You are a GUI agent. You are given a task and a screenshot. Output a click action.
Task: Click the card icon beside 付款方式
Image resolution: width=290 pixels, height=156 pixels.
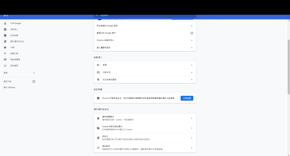tap(98, 72)
